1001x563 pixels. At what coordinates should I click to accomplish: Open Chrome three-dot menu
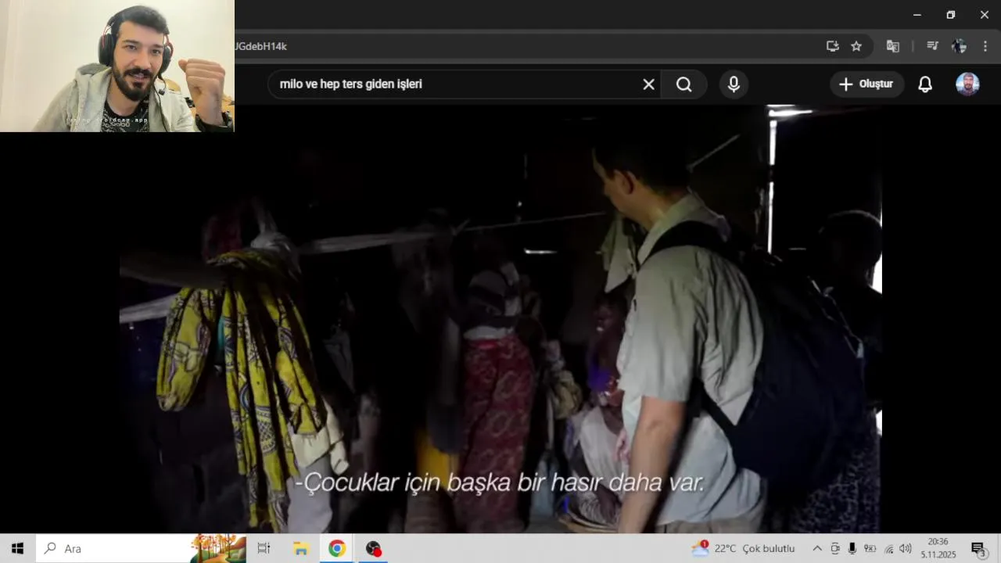coord(985,46)
